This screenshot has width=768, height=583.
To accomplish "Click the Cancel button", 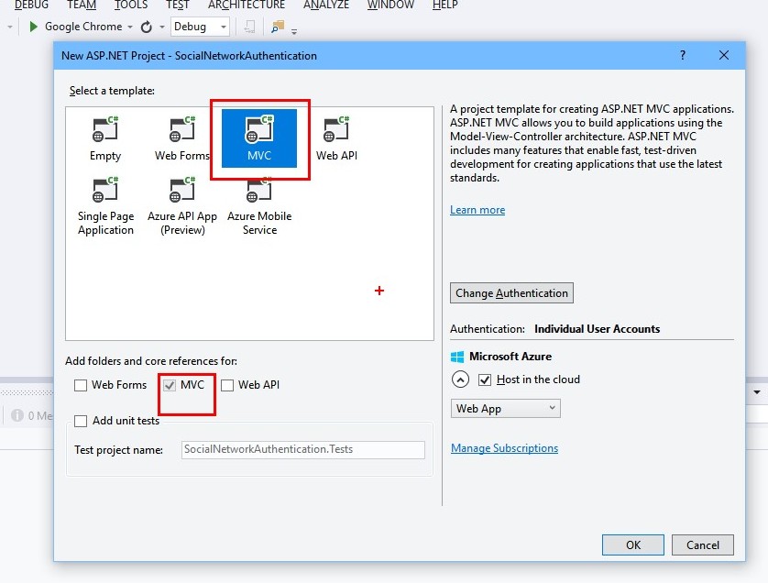I will pyautogui.click(x=702, y=544).
